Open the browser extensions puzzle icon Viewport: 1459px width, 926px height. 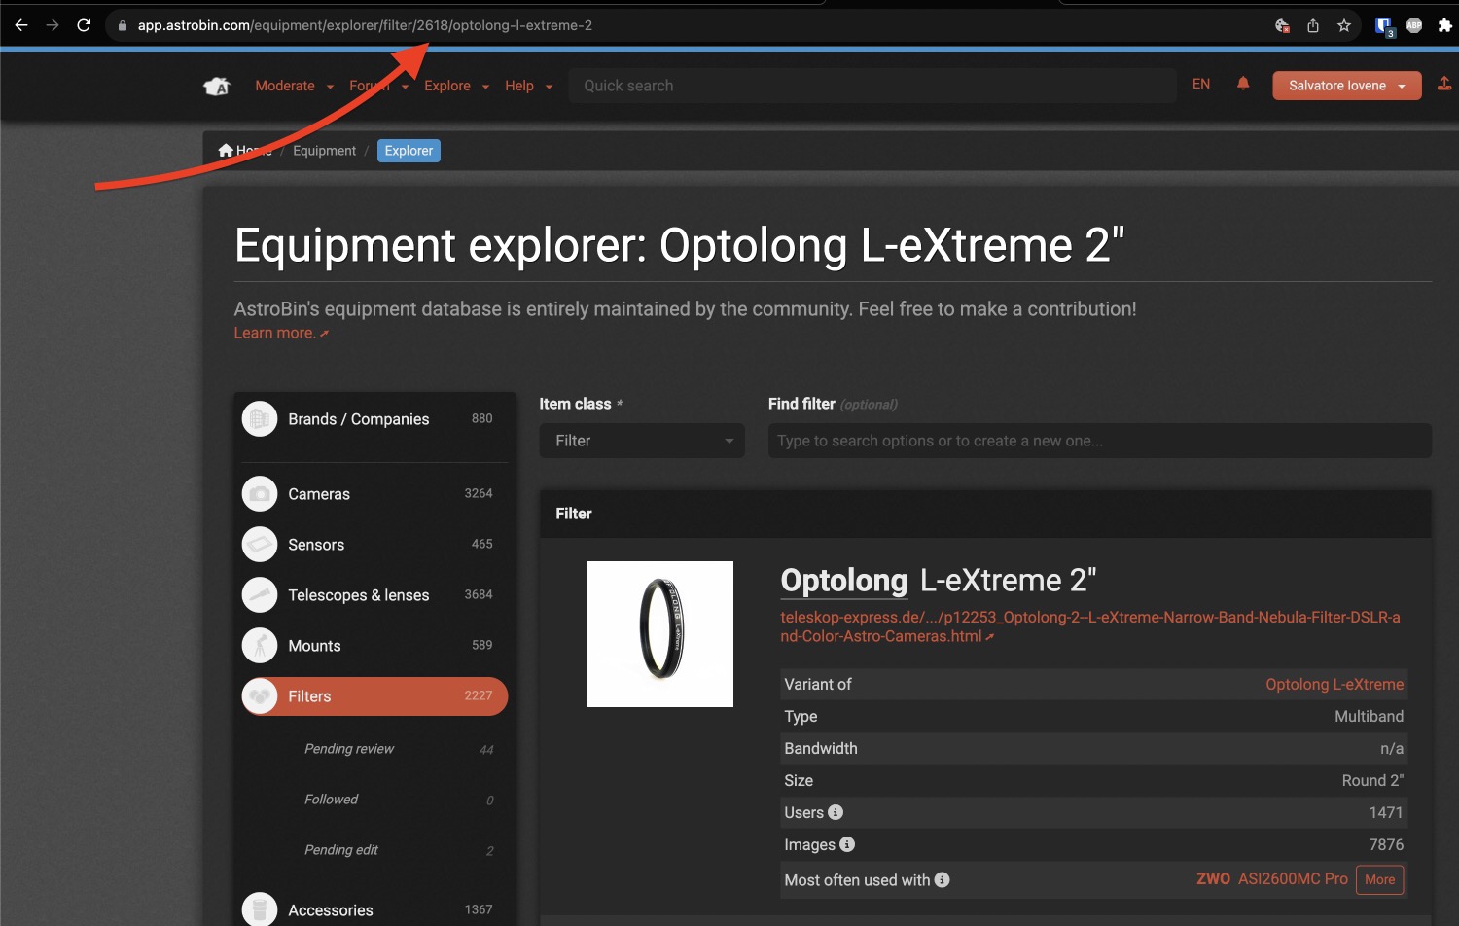tap(1445, 25)
